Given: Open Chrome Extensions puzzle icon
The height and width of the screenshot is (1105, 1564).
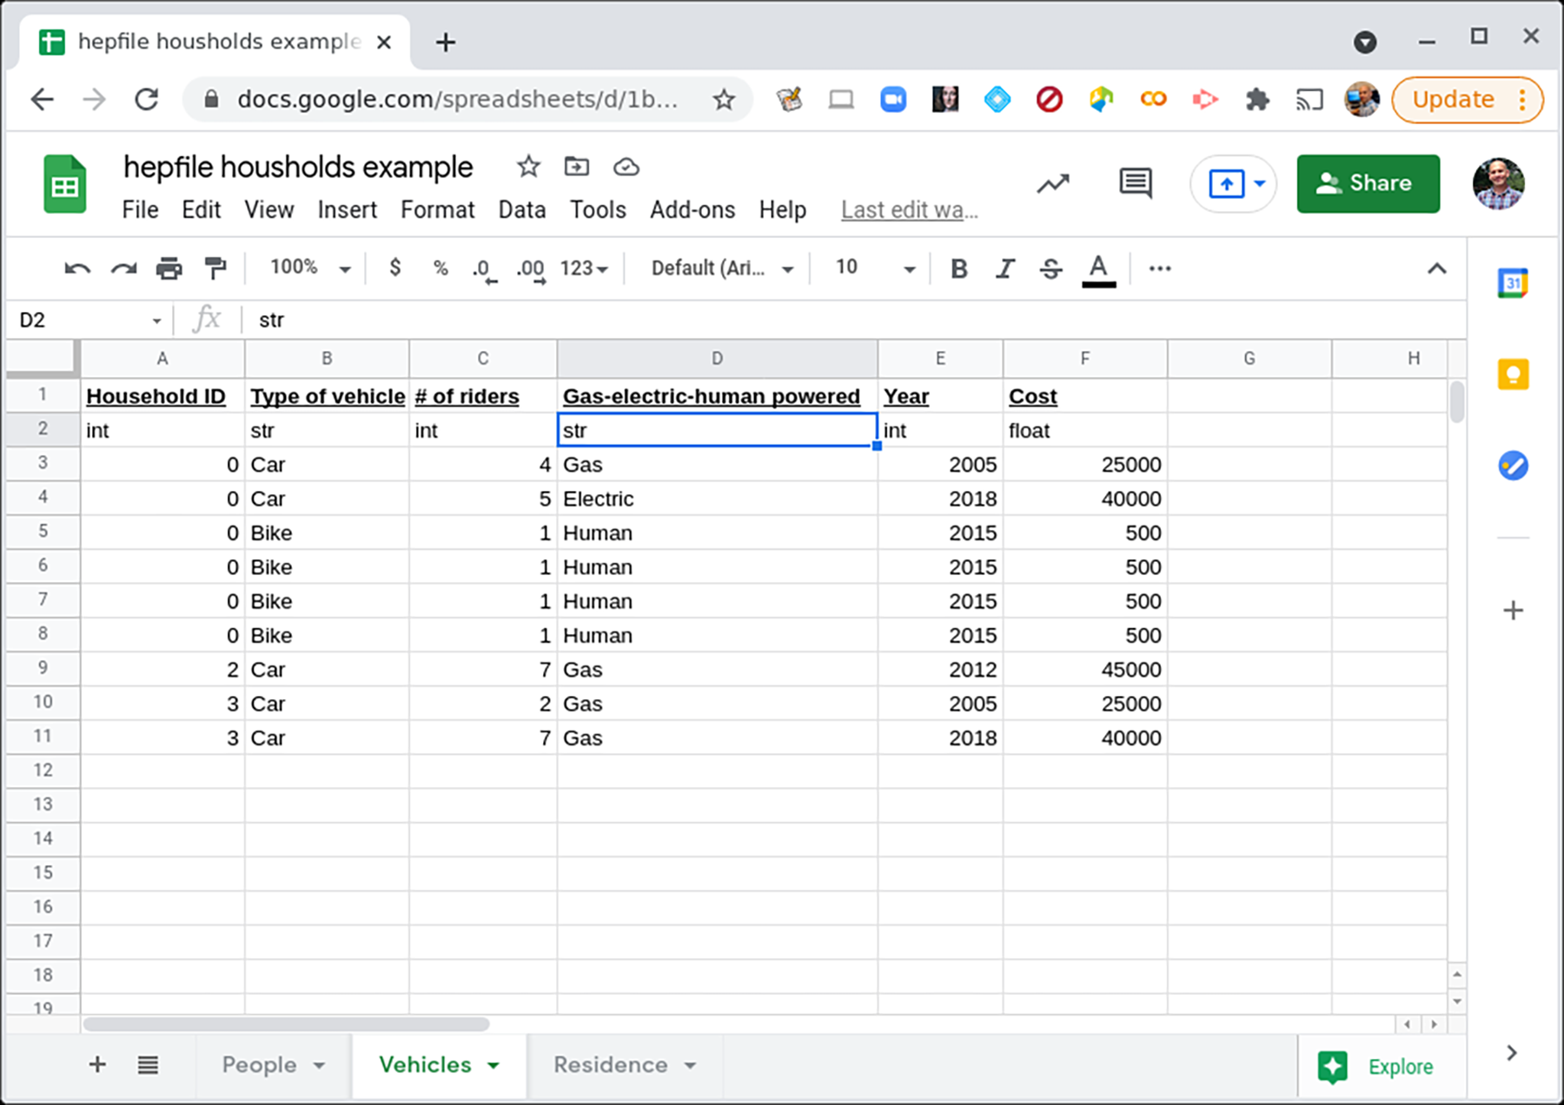Looking at the screenshot, I should (x=1256, y=100).
